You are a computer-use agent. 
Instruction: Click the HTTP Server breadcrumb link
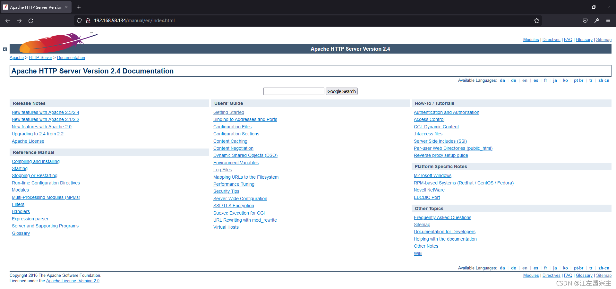point(40,58)
